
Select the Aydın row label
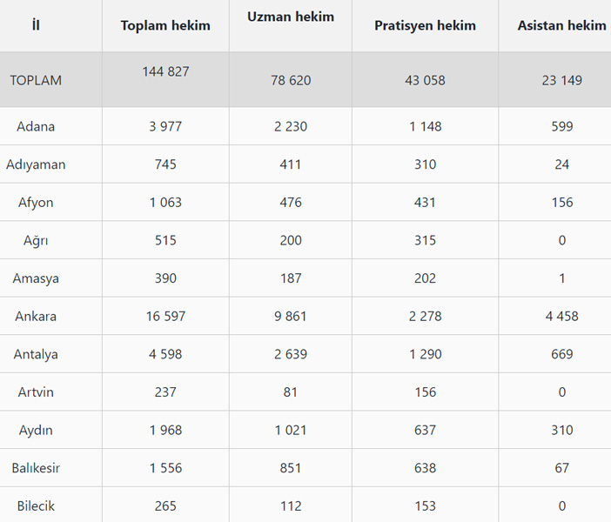click(36, 431)
